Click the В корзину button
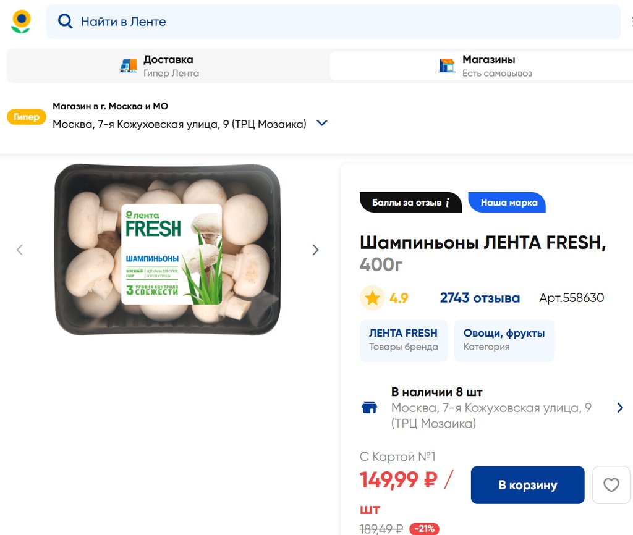 [527, 485]
